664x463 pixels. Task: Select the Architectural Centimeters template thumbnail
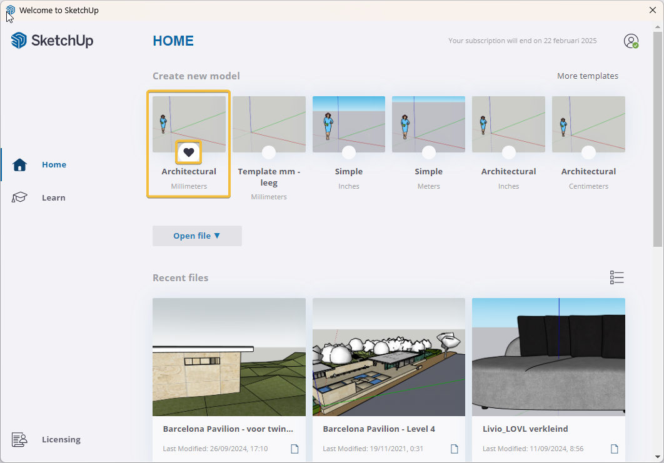[588, 124]
